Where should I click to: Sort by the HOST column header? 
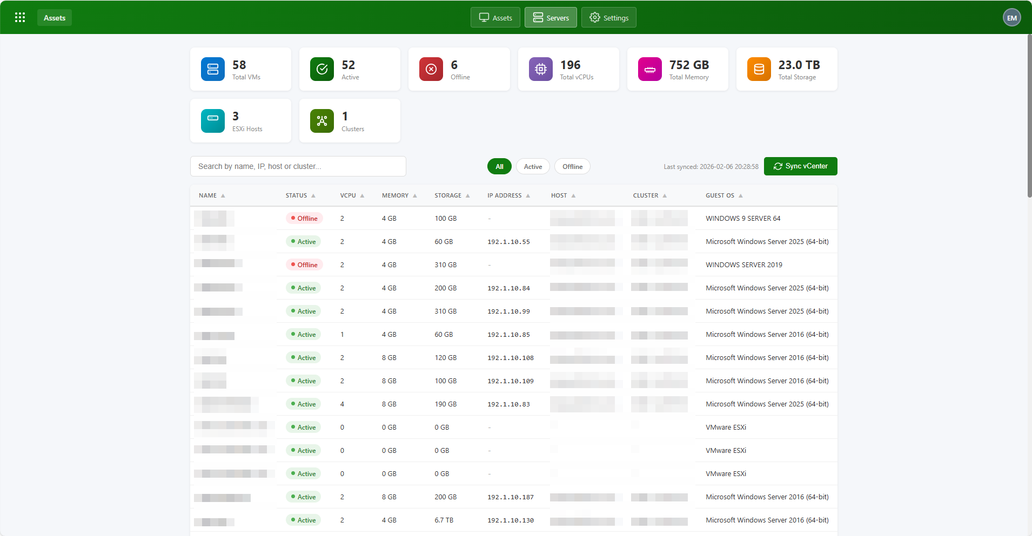(x=563, y=195)
